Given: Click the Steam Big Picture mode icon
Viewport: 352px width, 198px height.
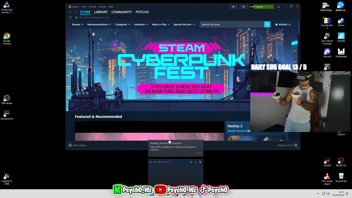Looking at the screenshot, I should tap(278, 7).
